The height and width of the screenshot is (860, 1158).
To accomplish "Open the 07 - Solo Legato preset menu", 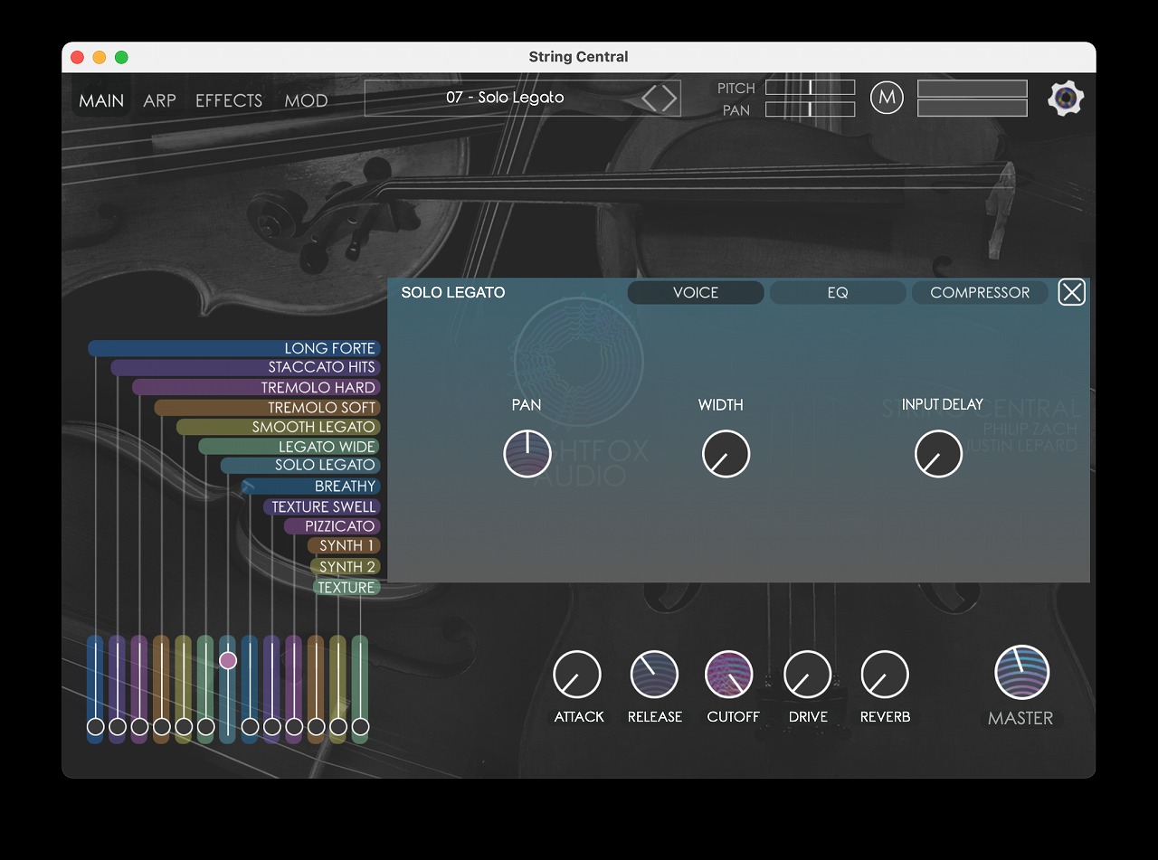I will click(504, 98).
